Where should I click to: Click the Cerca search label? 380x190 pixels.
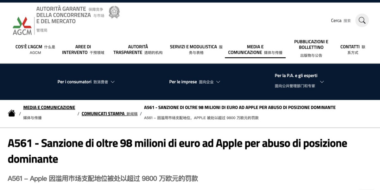337,20
